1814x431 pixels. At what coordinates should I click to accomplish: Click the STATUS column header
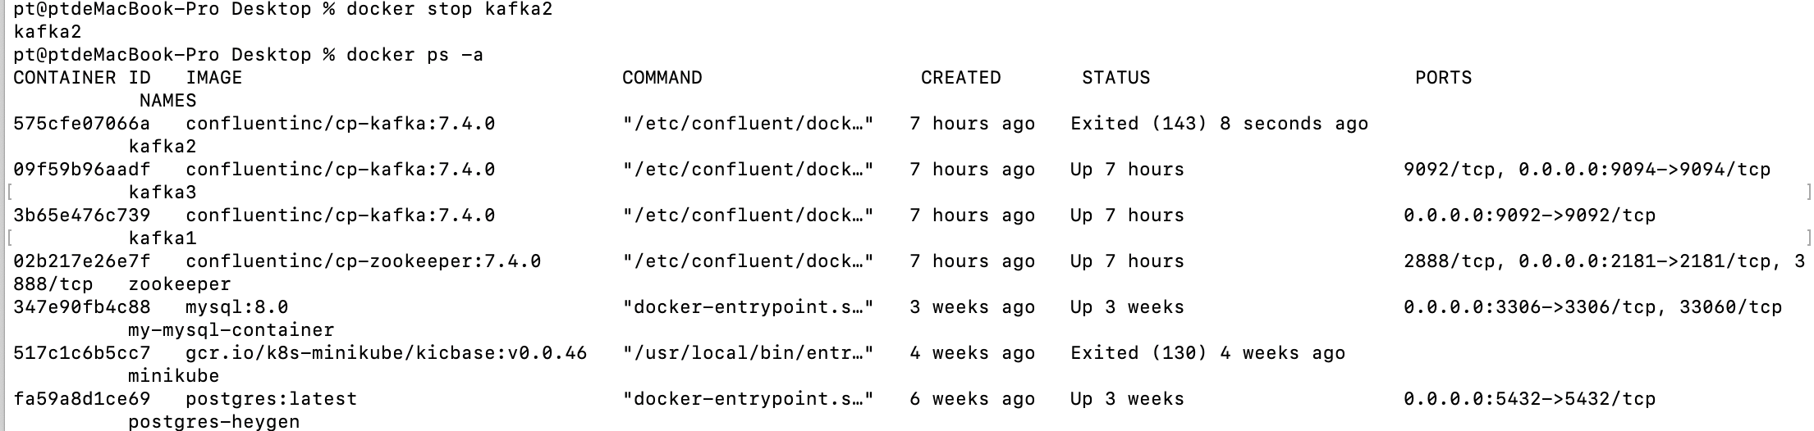pyautogui.click(x=1115, y=78)
